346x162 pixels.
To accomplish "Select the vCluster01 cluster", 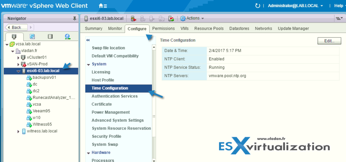I will click(37, 57).
